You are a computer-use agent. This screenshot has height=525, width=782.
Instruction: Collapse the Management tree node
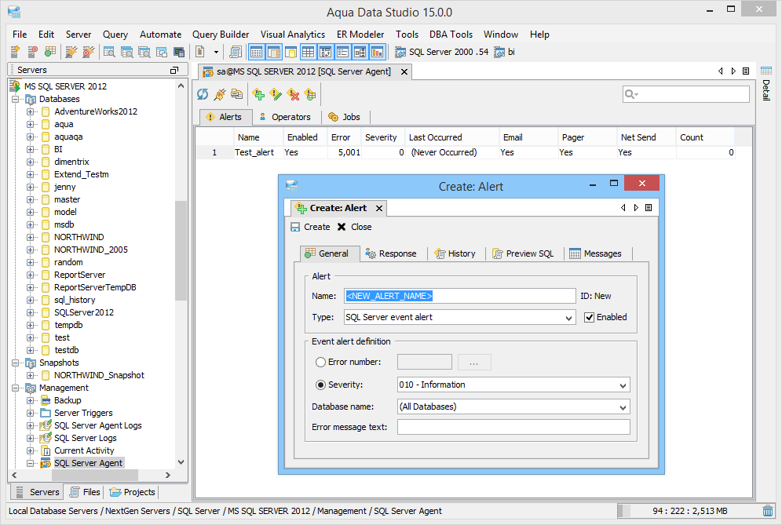16,388
